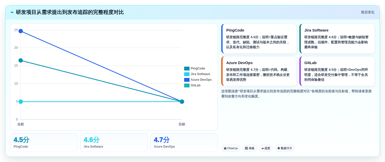Click the chart summary paragraph text
This screenshot has height=162, width=385.
click(296, 94)
